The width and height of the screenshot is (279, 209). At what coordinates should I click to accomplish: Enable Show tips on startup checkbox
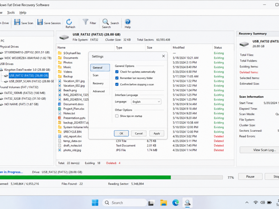117,116
